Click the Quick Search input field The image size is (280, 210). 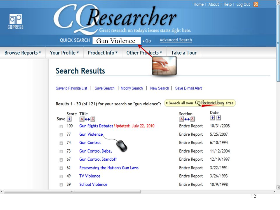coord(117,41)
